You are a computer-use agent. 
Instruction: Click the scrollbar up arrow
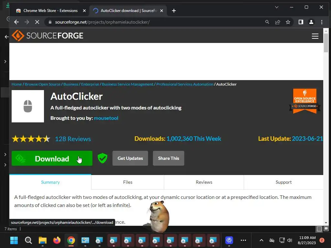326,31
